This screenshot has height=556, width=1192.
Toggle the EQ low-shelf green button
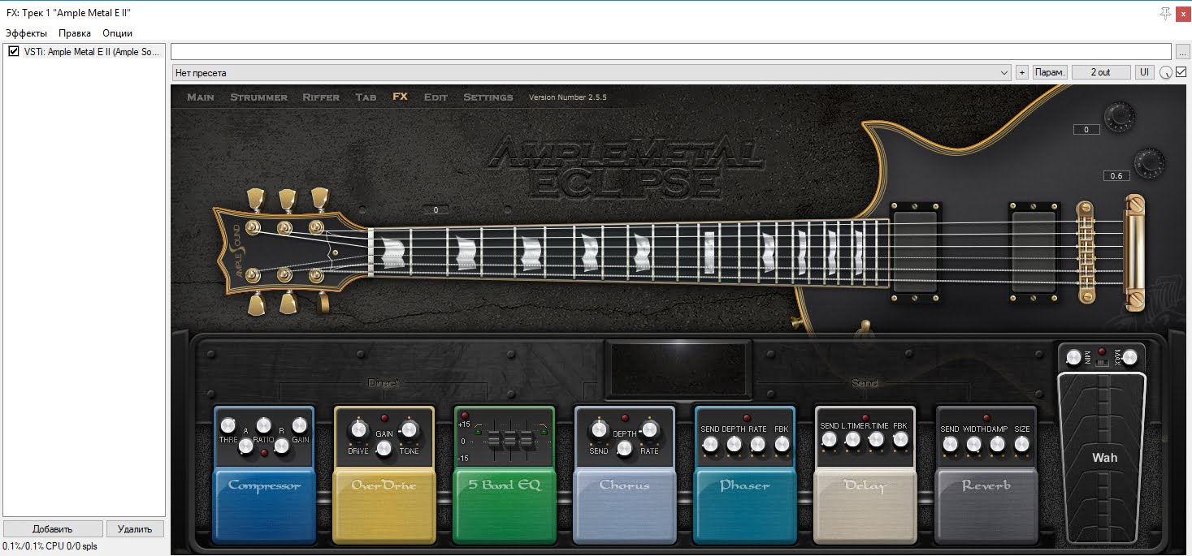pyautogui.click(x=478, y=432)
